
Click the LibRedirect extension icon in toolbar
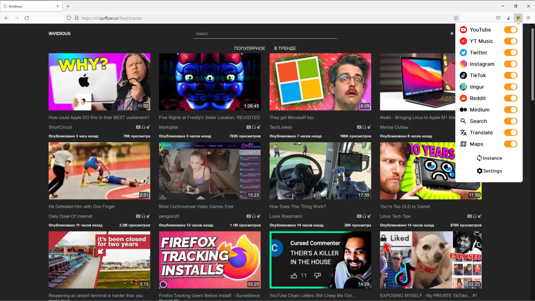pyautogui.click(x=518, y=18)
